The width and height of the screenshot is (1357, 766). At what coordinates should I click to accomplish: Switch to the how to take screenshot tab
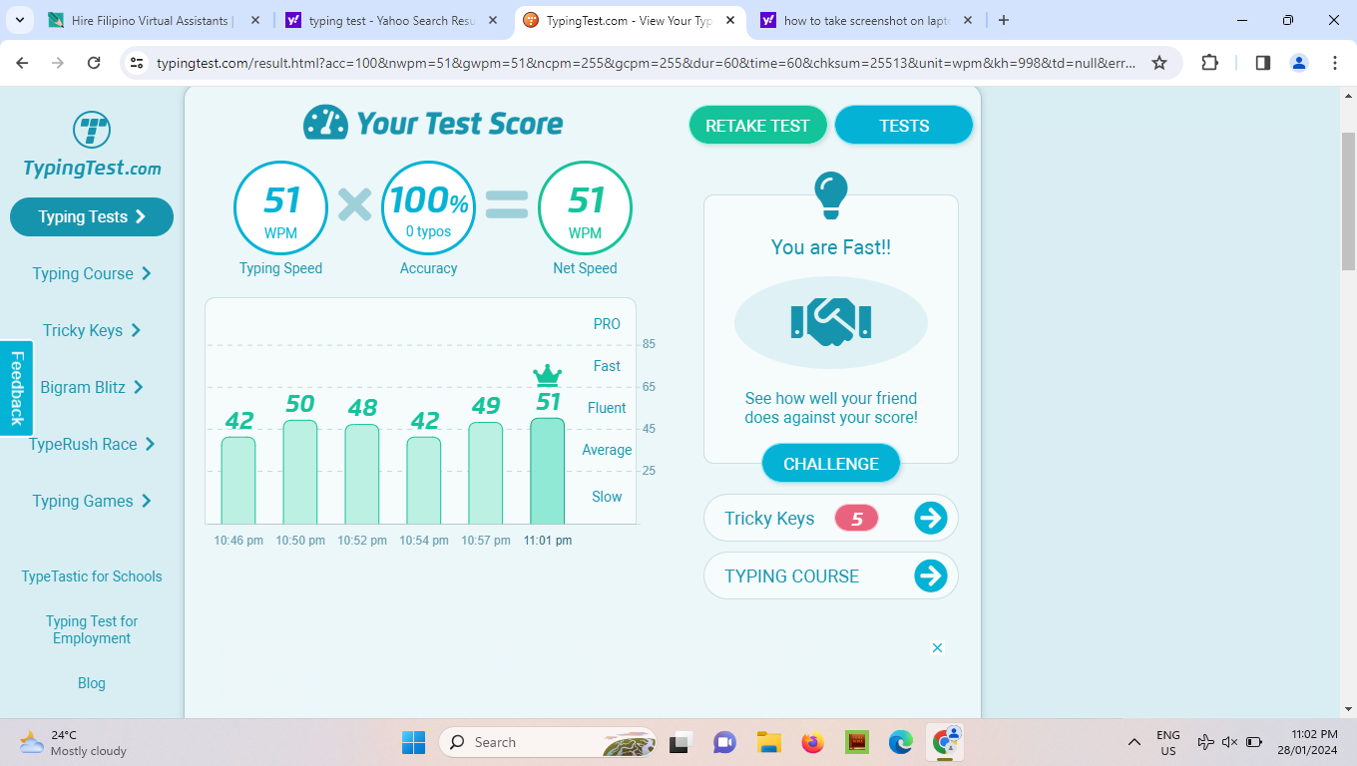(x=866, y=20)
